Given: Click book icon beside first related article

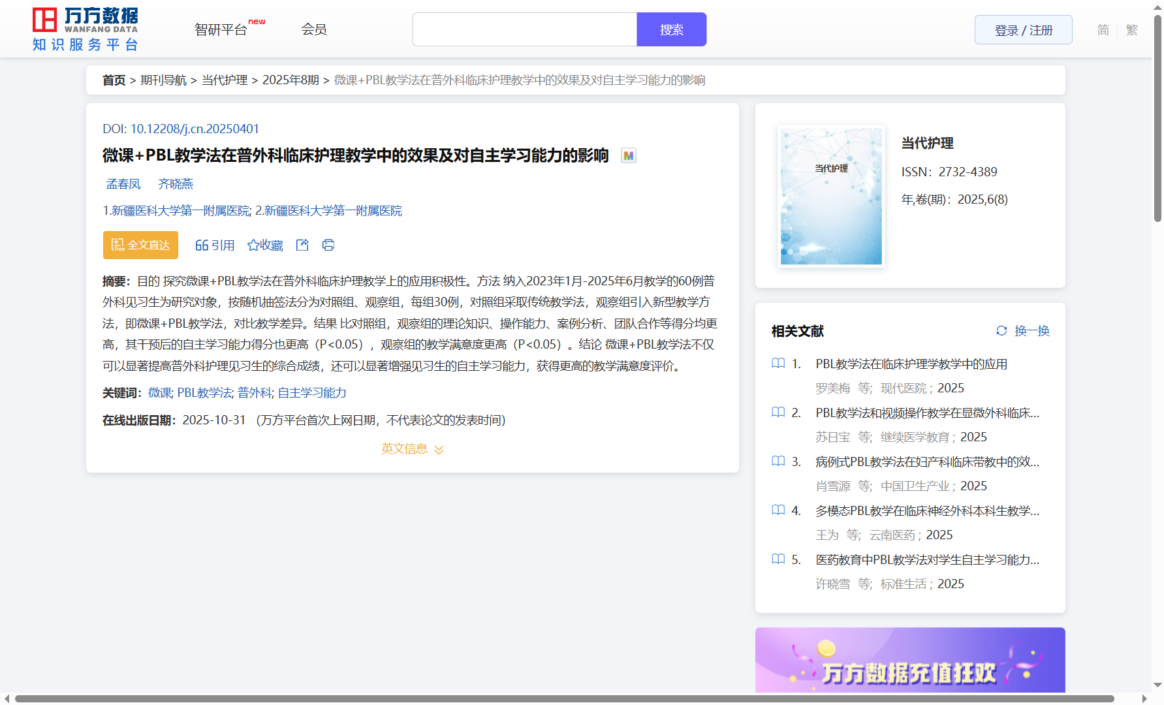Looking at the screenshot, I should pyautogui.click(x=778, y=363).
